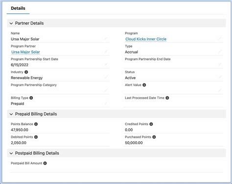
Task: Open the Ursa Major Solar program partner link
Action: click(x=25, y=52)
